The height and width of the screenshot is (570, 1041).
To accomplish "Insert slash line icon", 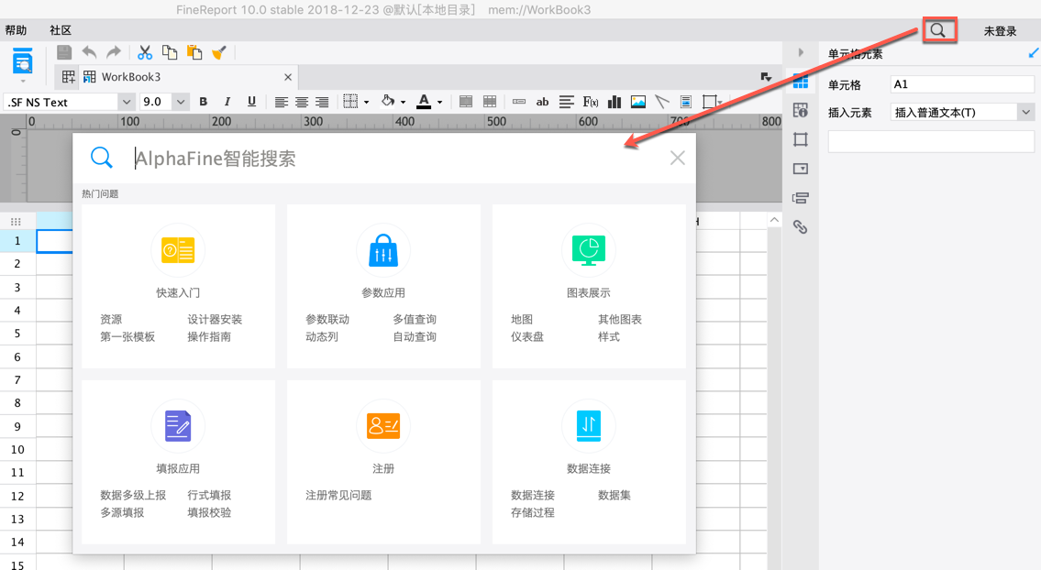I will (662, 102).
